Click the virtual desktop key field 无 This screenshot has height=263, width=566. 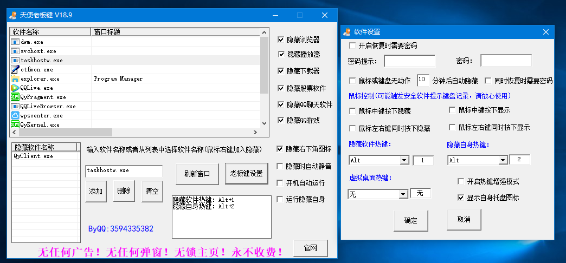(x=421, y=193)
